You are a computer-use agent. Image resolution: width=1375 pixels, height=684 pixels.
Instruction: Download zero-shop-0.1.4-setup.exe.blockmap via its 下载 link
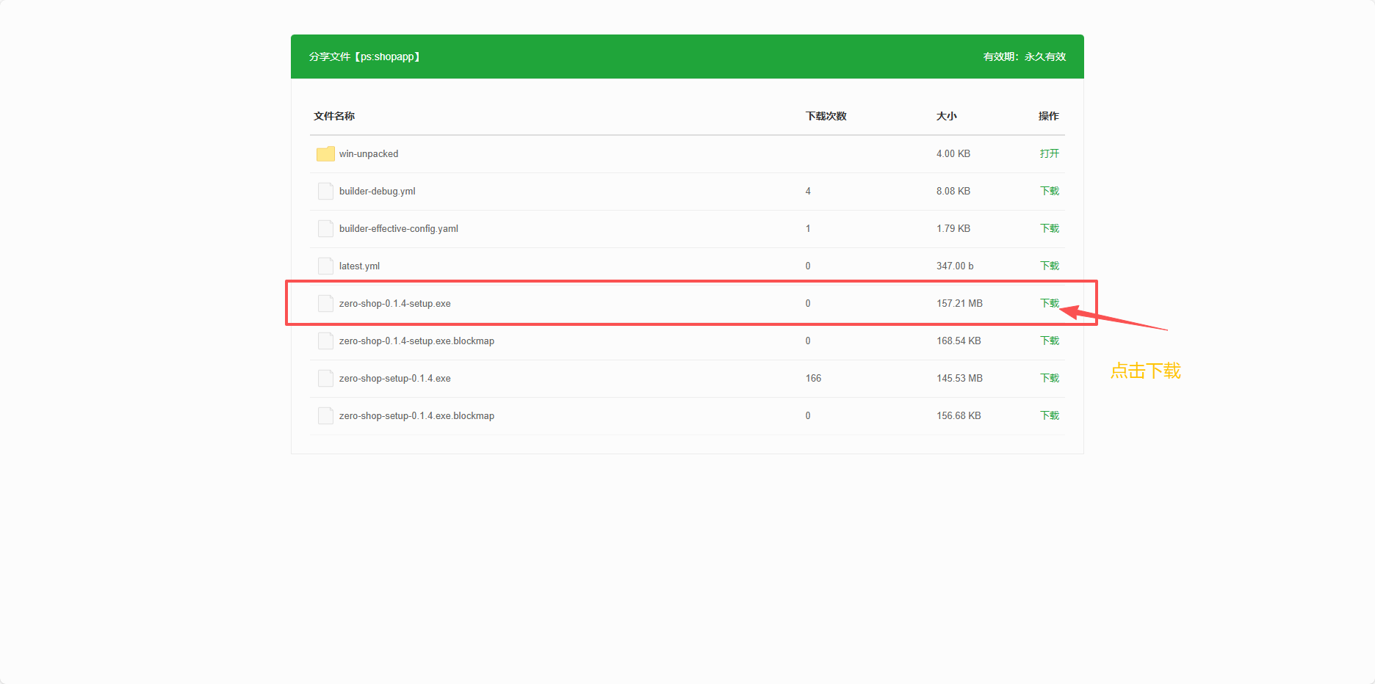(1049, 341)
